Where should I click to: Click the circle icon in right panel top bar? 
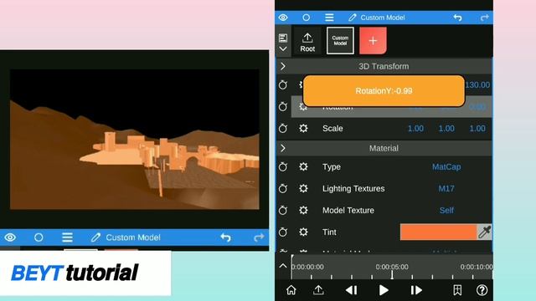[x=306, y=18]
